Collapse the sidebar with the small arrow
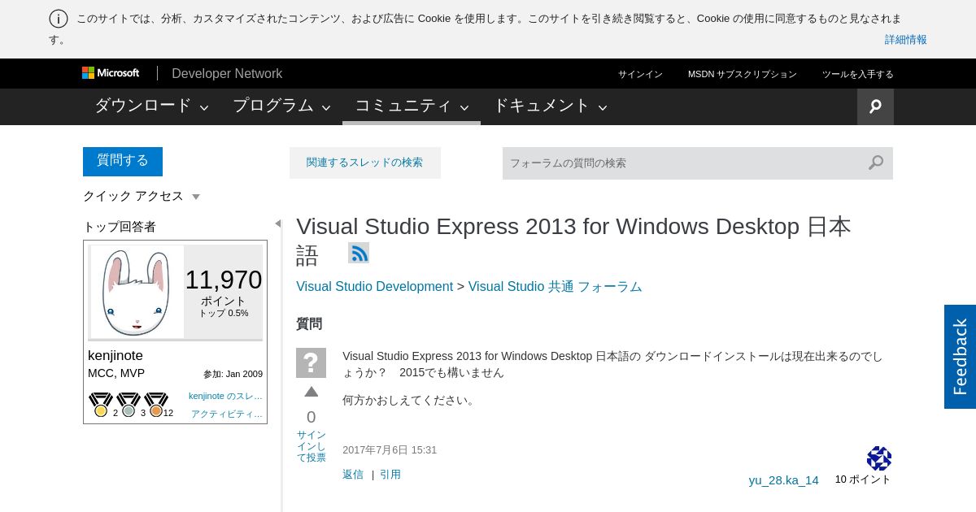 pyautogui.click(x=277, y=223)
